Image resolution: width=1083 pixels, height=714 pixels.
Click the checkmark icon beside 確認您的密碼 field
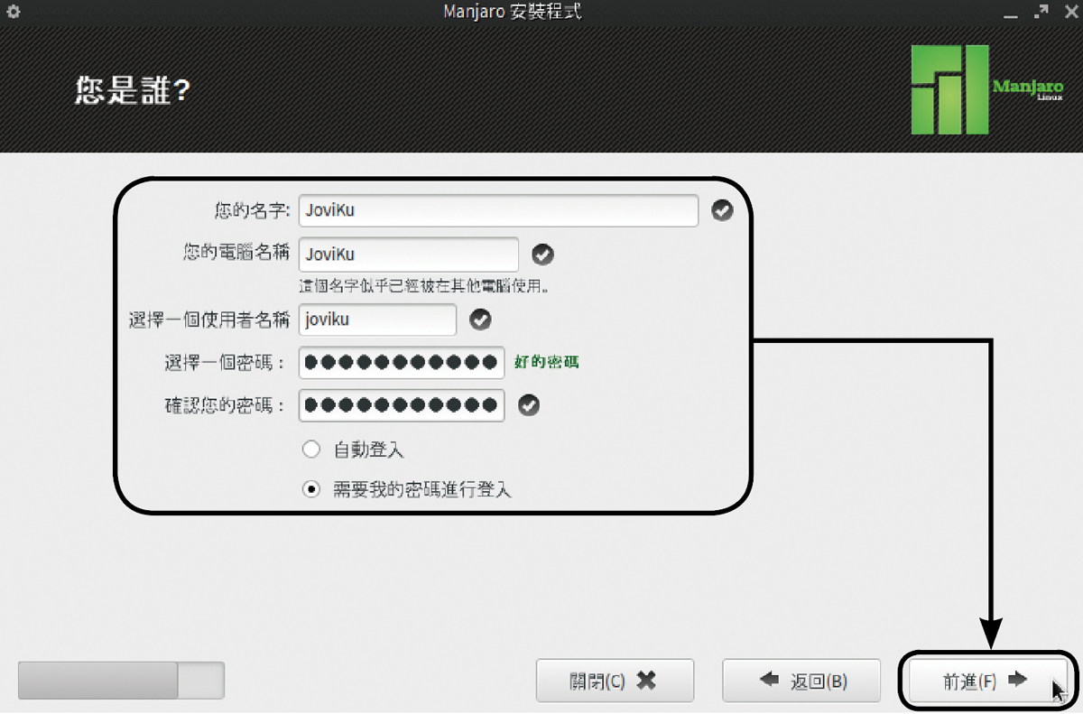click(x=529, y=404)
